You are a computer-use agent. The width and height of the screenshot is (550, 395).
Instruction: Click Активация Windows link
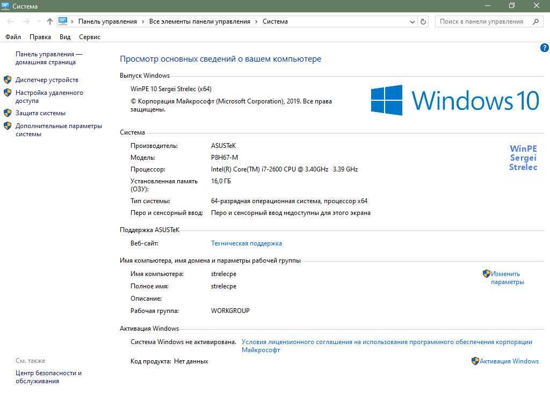(509, 361)
